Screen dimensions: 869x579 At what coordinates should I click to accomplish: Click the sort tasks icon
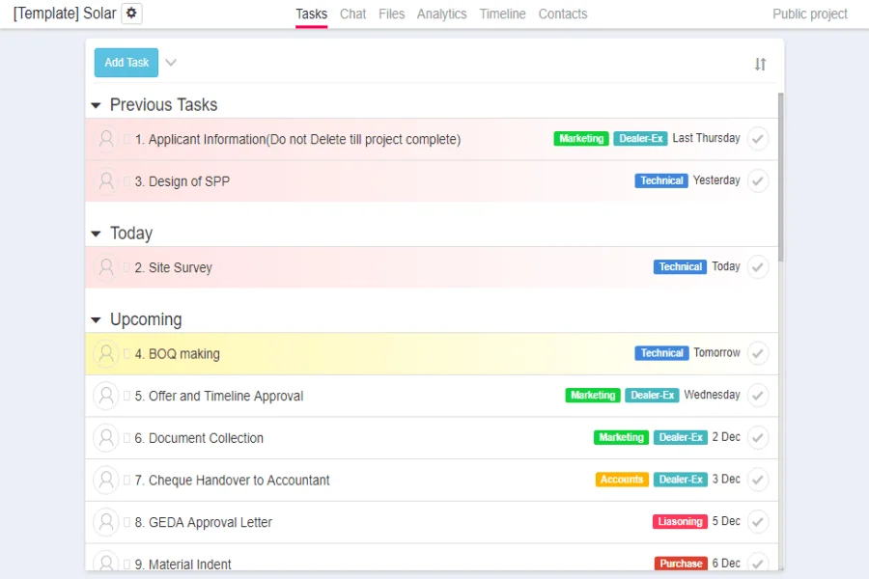pyautogui.click(x=760, y=63)
